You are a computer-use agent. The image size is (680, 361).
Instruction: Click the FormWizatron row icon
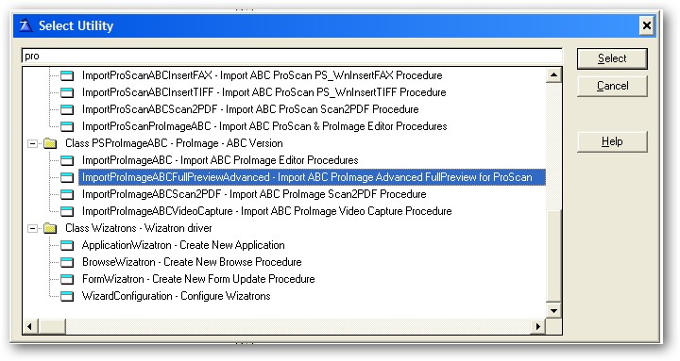67,279
